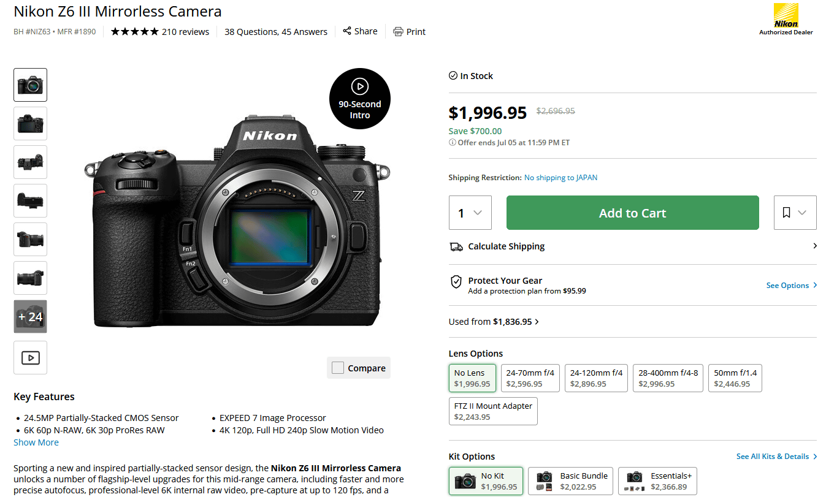The height and width of the screenshot is (497, 826).
Task: Click the Protect Your Gear shield icon
Action: coord(456,282)
